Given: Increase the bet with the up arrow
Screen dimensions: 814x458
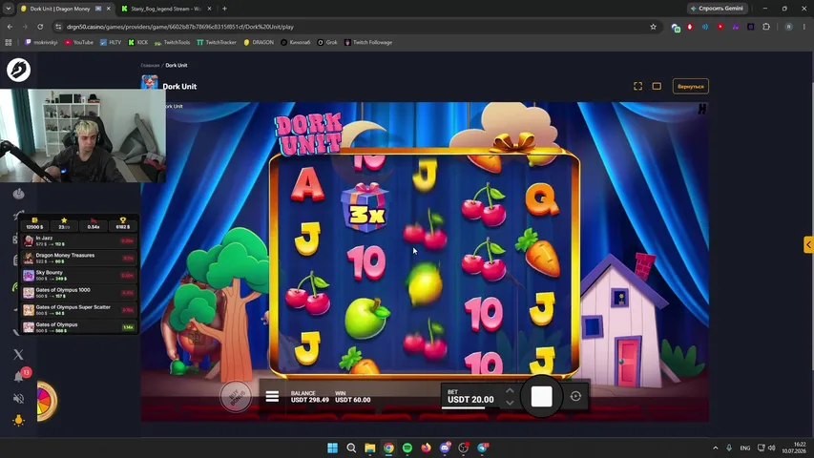Looking at the screenshot, I should (x=510, y=390).
